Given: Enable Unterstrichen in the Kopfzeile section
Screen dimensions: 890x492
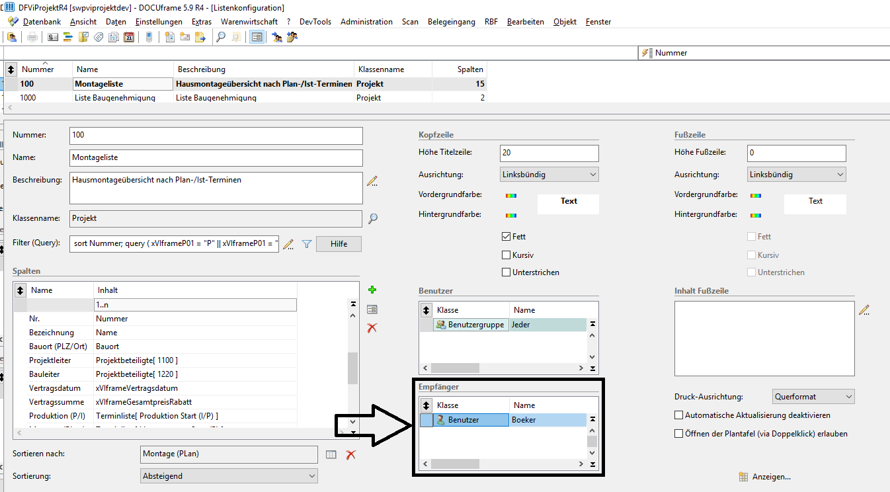Looking at the screenshot, I should point(506,272).
